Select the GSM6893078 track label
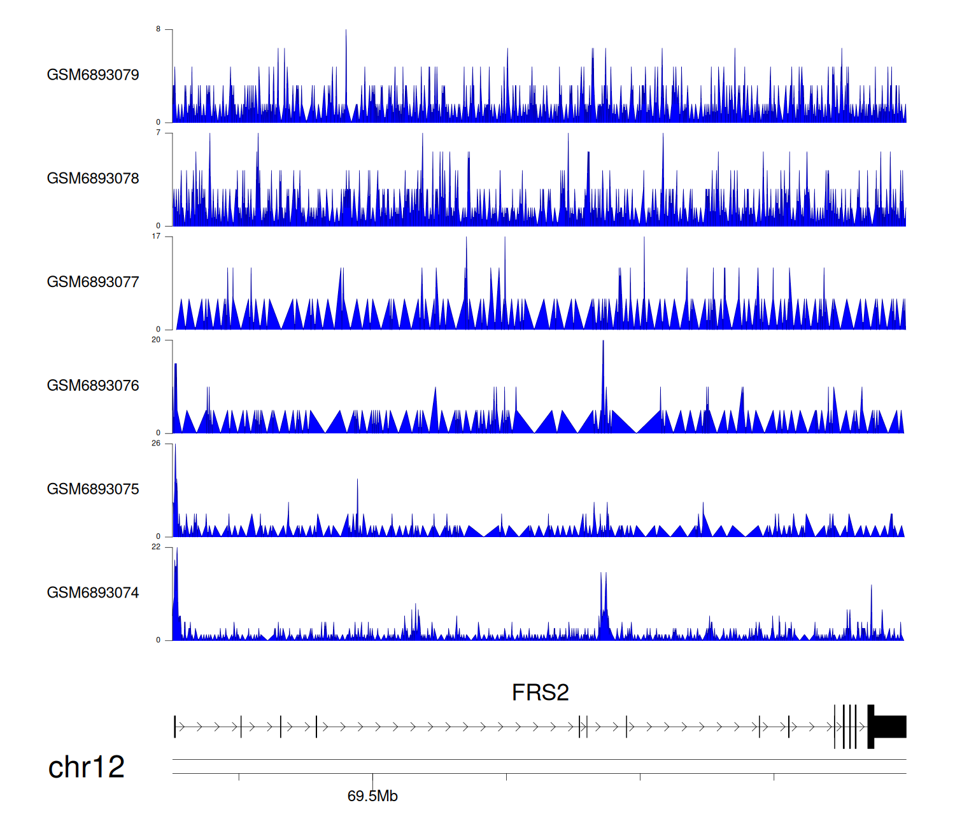The height and width of the screenshot is (840, 955). [x=93, y=179]
